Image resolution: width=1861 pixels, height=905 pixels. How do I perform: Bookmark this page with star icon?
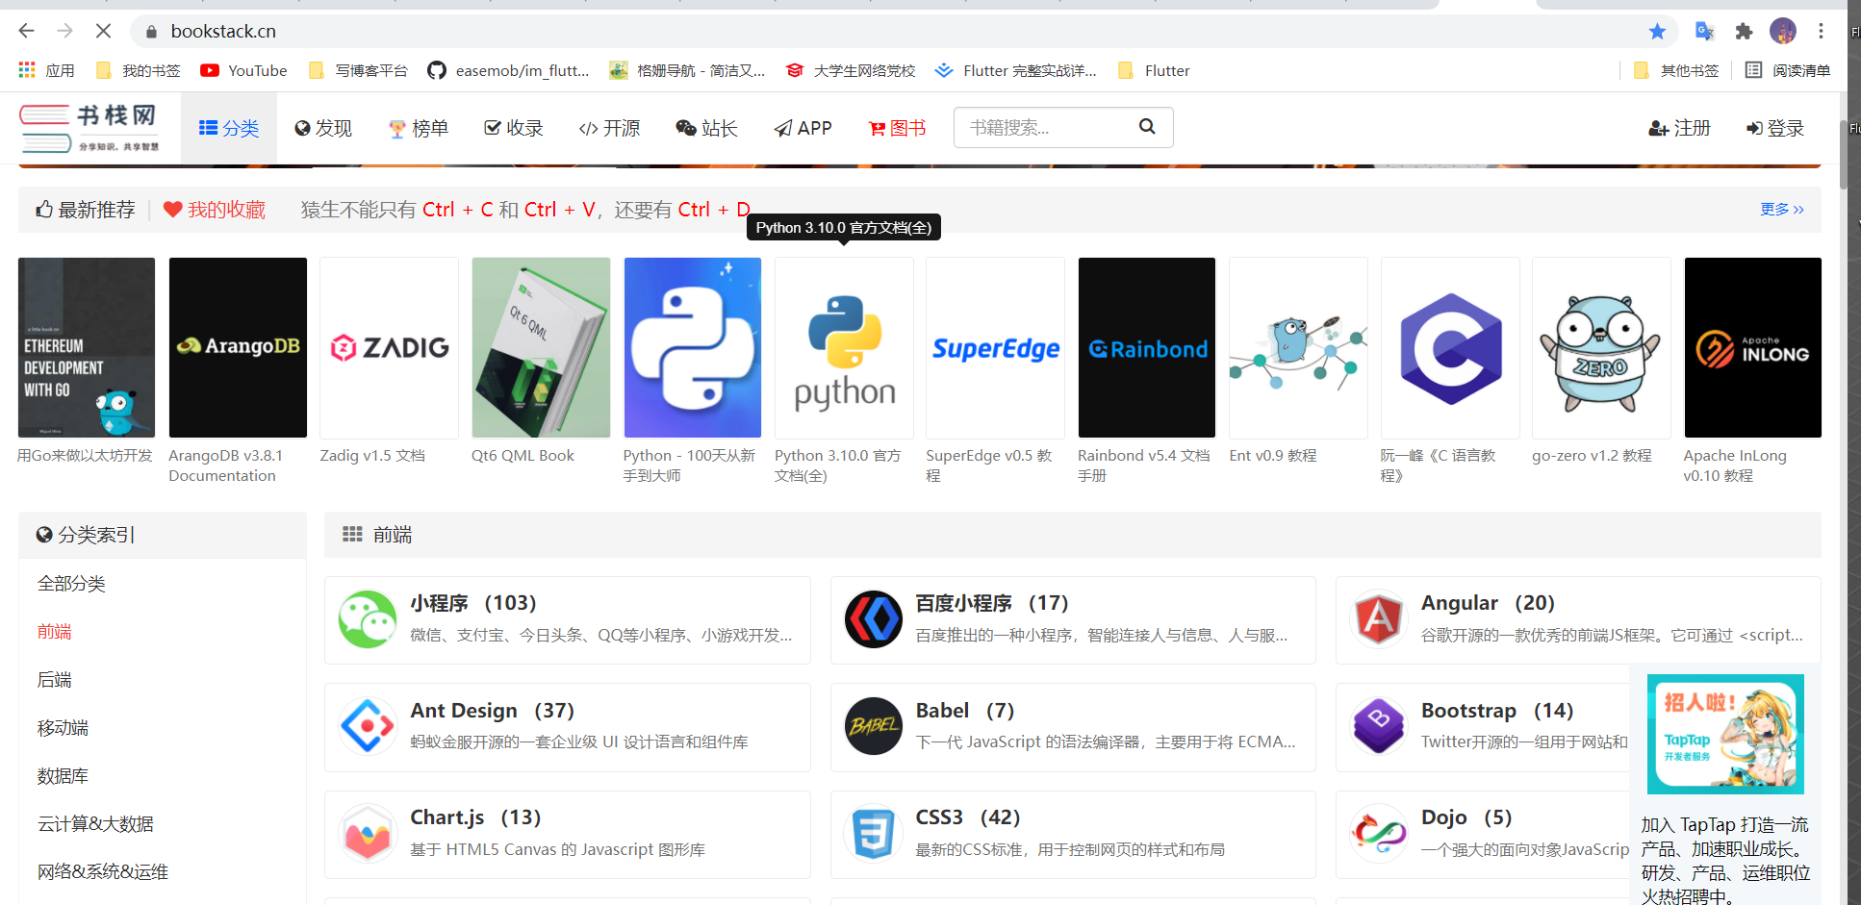click(1657, 32)
